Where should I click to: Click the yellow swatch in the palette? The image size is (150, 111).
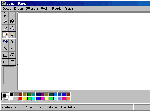25,99
